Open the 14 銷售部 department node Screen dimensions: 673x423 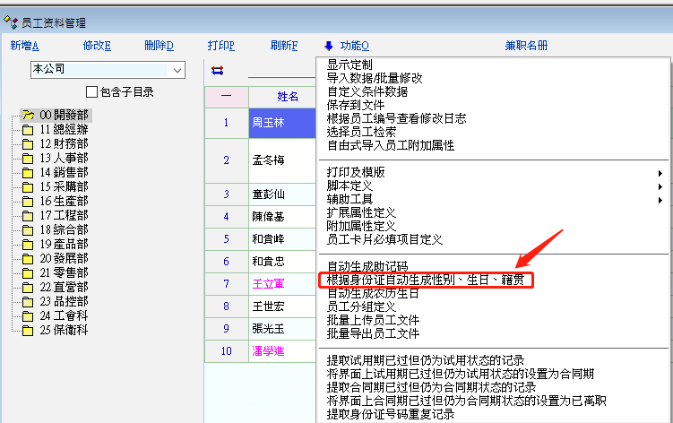coord(64,173)
